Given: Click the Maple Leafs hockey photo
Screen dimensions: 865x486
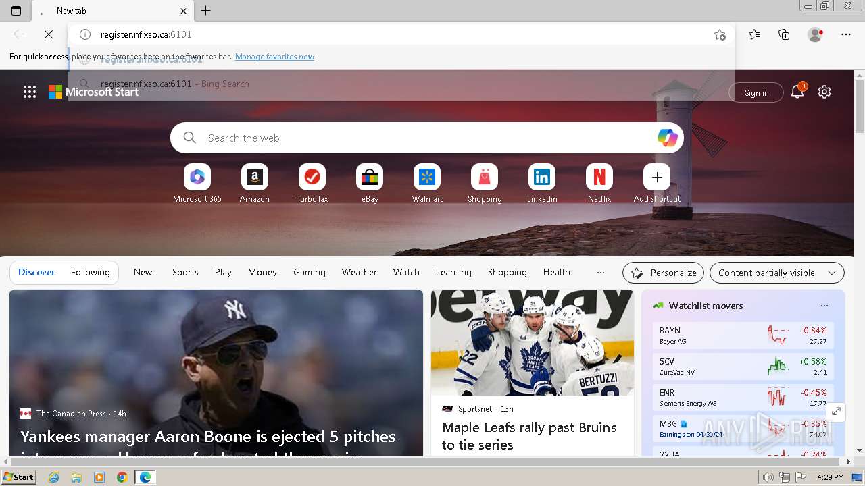Looking at the screenshot, I should 533,342.
